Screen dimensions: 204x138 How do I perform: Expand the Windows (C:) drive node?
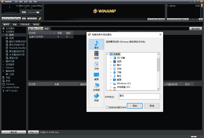click(x=111, y=83)
